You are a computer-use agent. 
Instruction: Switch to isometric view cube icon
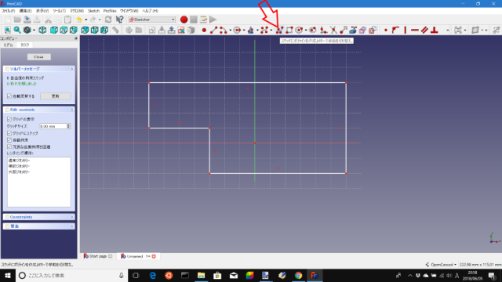click(42, 30)
